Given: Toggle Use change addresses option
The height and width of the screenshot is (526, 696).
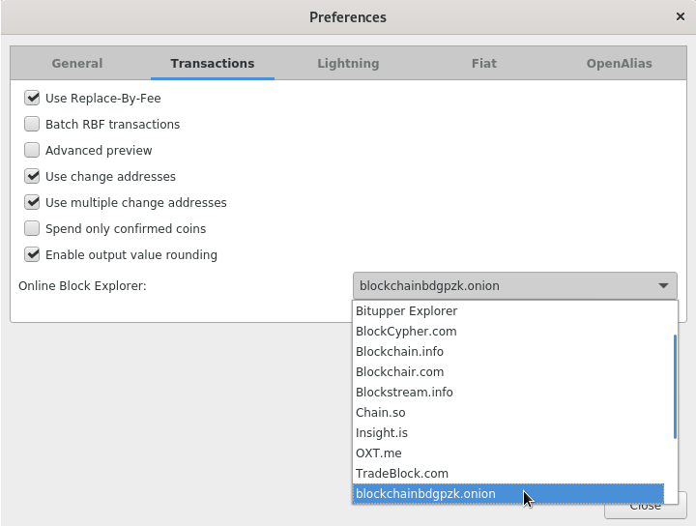Looking at the screenshot, I should coord(32,176).
